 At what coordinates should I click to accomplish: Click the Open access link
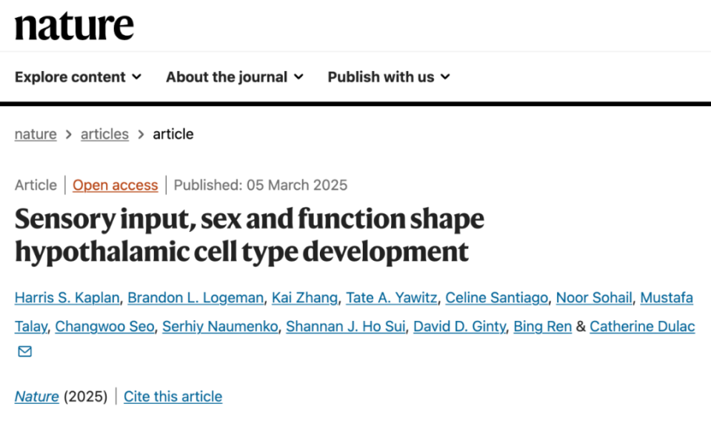[x=116, y=185]
